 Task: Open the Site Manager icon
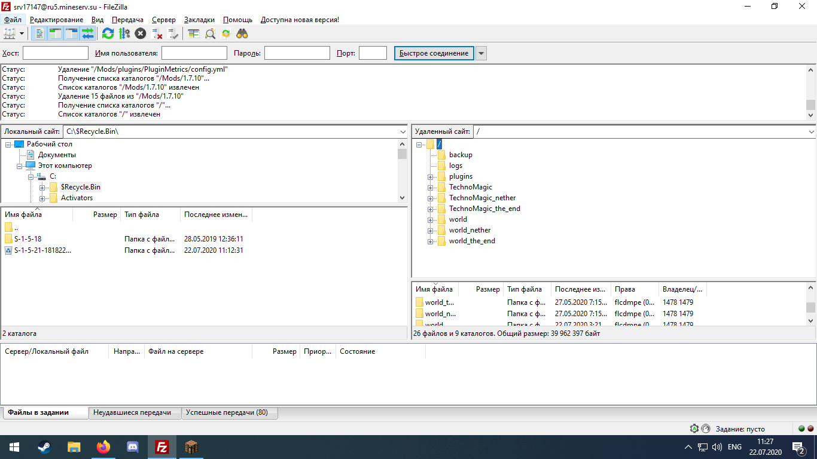point(9,33)
